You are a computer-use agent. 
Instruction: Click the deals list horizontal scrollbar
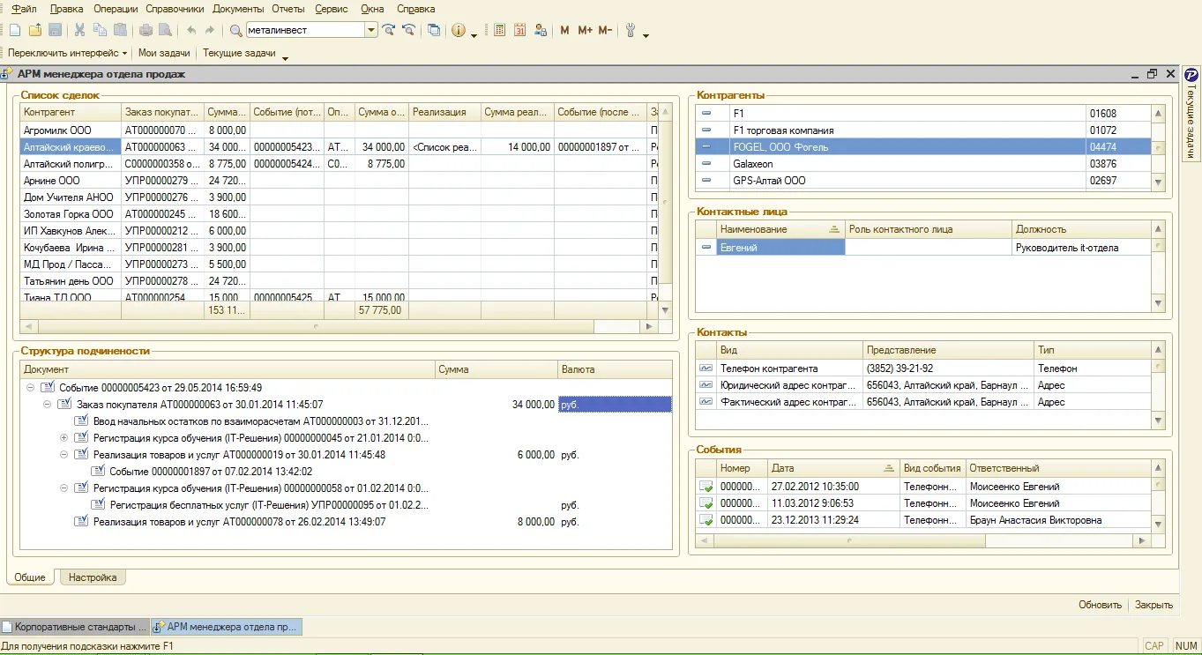339,326
